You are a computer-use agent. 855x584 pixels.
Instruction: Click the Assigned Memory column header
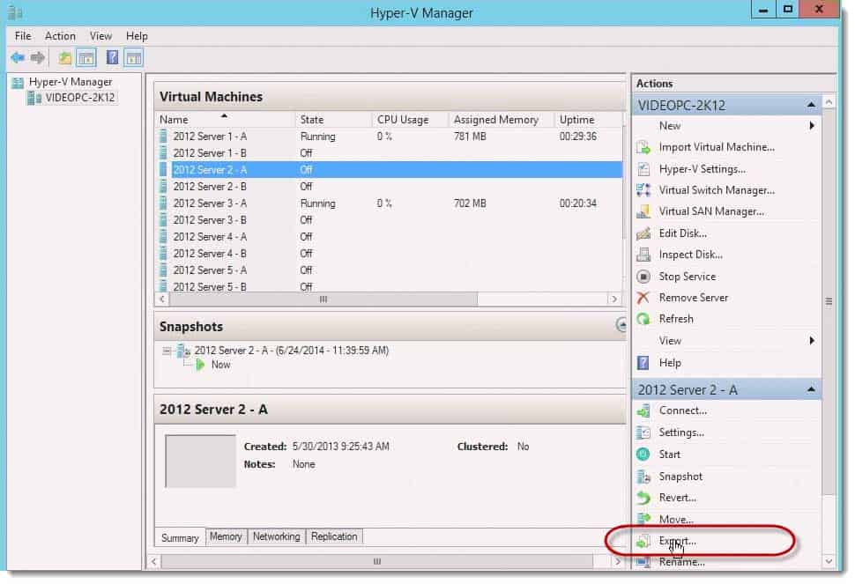click(x=502, y=119)
